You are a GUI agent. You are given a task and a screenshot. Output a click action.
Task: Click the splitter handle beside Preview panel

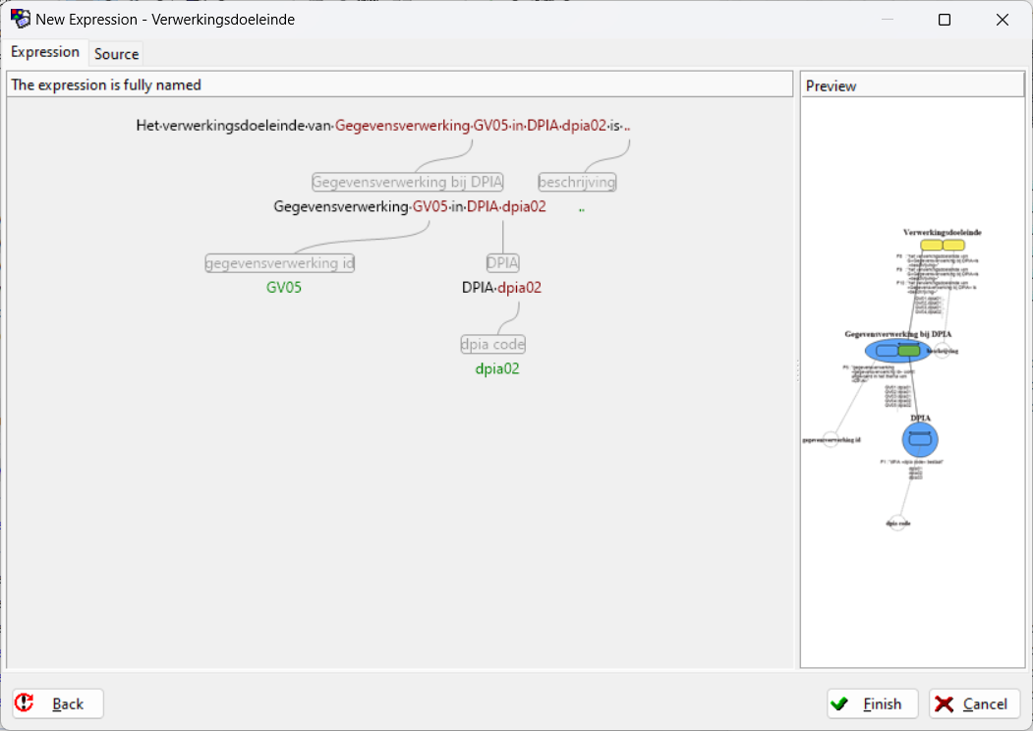tap(796, 370)
